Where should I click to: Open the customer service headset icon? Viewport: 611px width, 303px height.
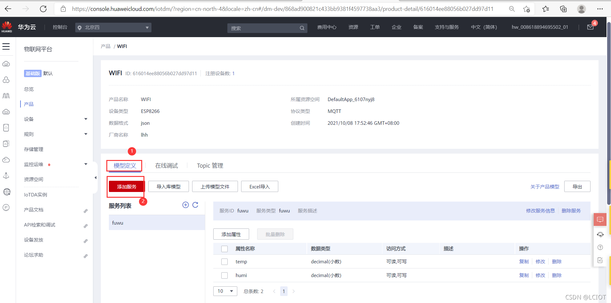point(600,235)
